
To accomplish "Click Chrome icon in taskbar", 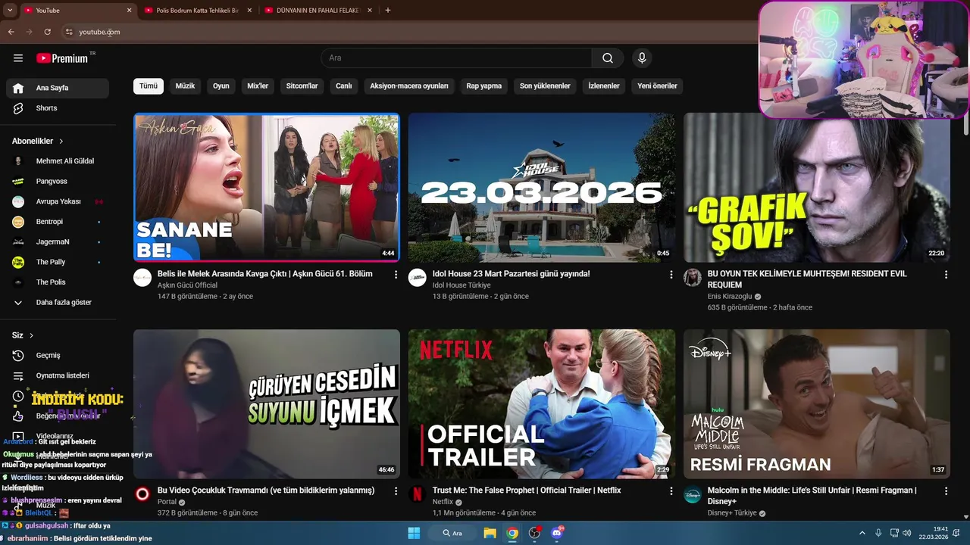I will tap(512, 533).
